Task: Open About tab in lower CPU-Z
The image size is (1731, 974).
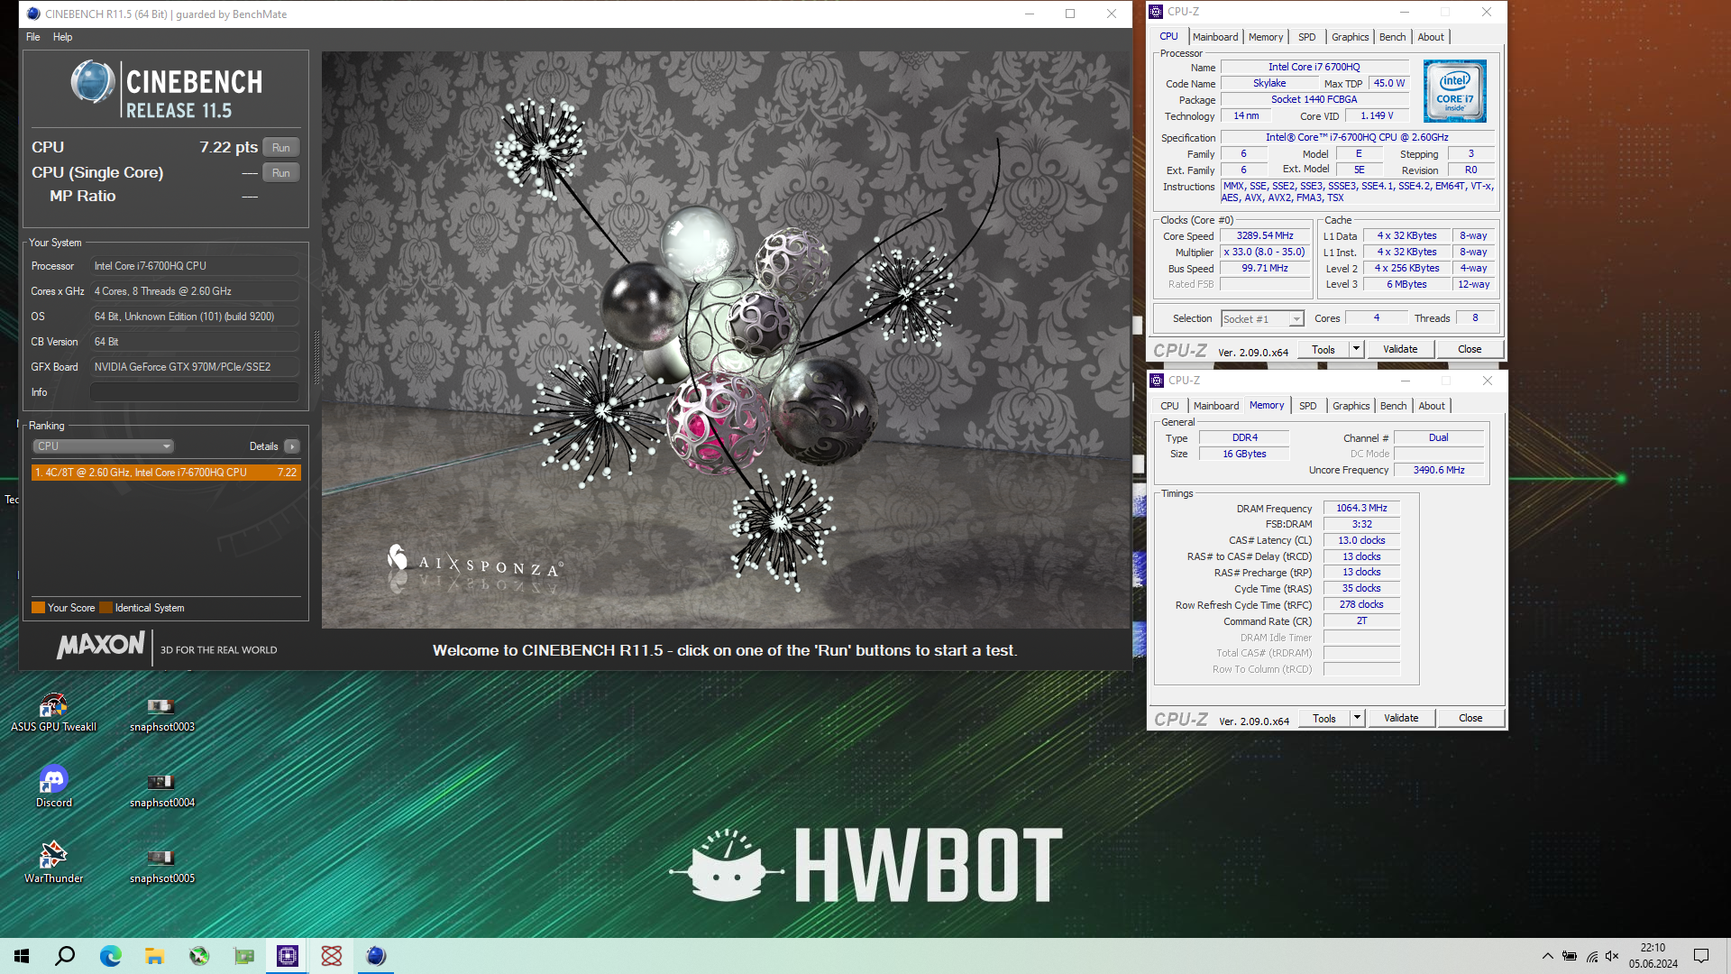Action: tap(1431, 406)
